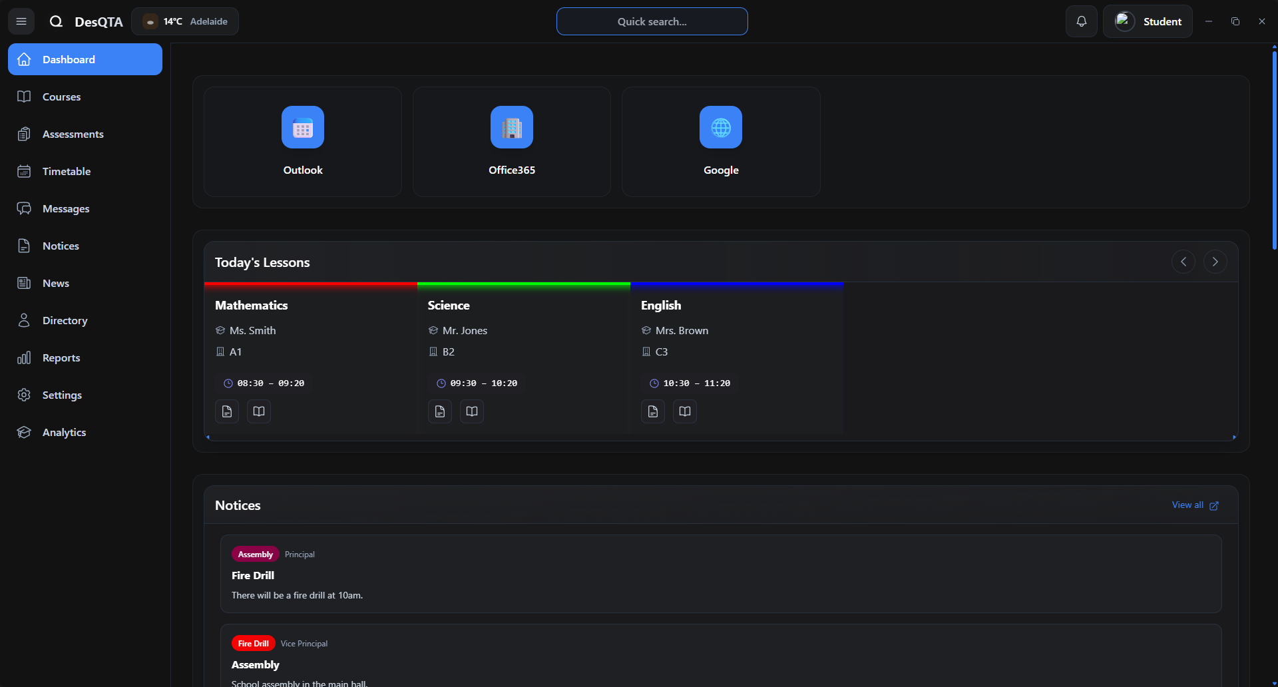Open the Analytics section
Screen dimensions: 1278x687
(x=65, y=432)
